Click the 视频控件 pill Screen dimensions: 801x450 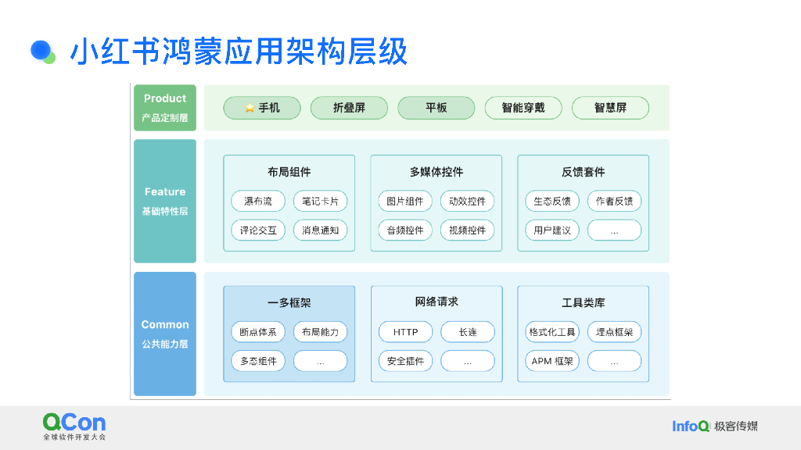tap(468, 230)
